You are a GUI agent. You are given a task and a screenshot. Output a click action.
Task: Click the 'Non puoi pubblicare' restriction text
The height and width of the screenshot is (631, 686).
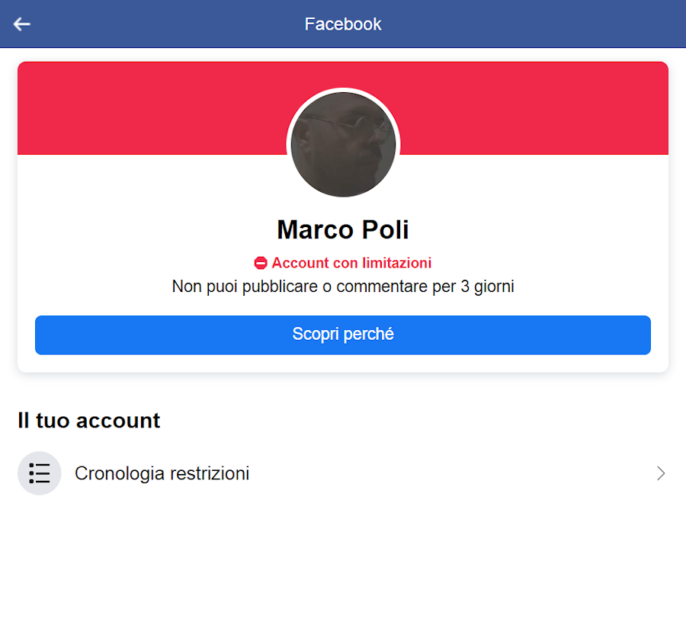pyautogui.click(x=343, y=287)
